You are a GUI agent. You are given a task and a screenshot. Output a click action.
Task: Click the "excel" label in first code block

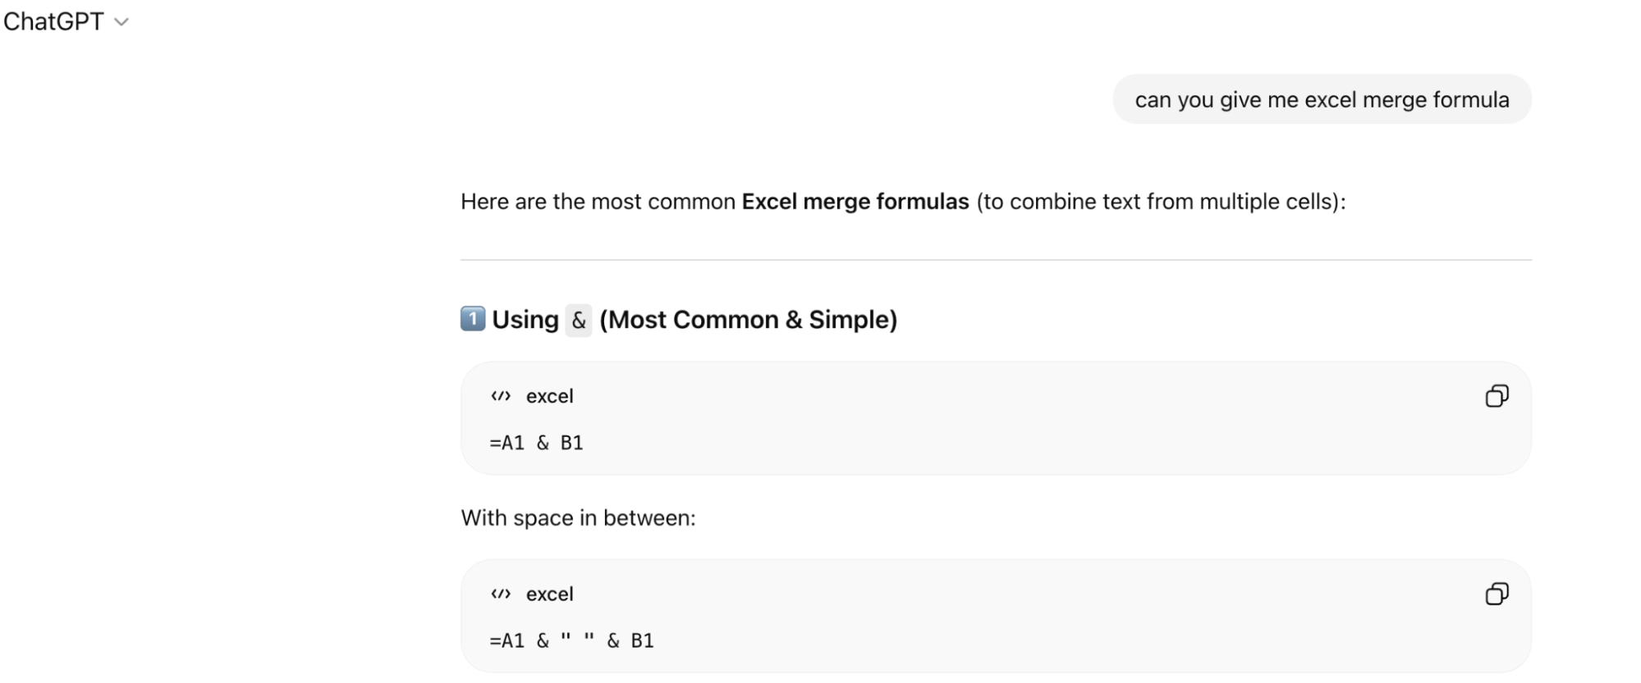coord(550,396)
